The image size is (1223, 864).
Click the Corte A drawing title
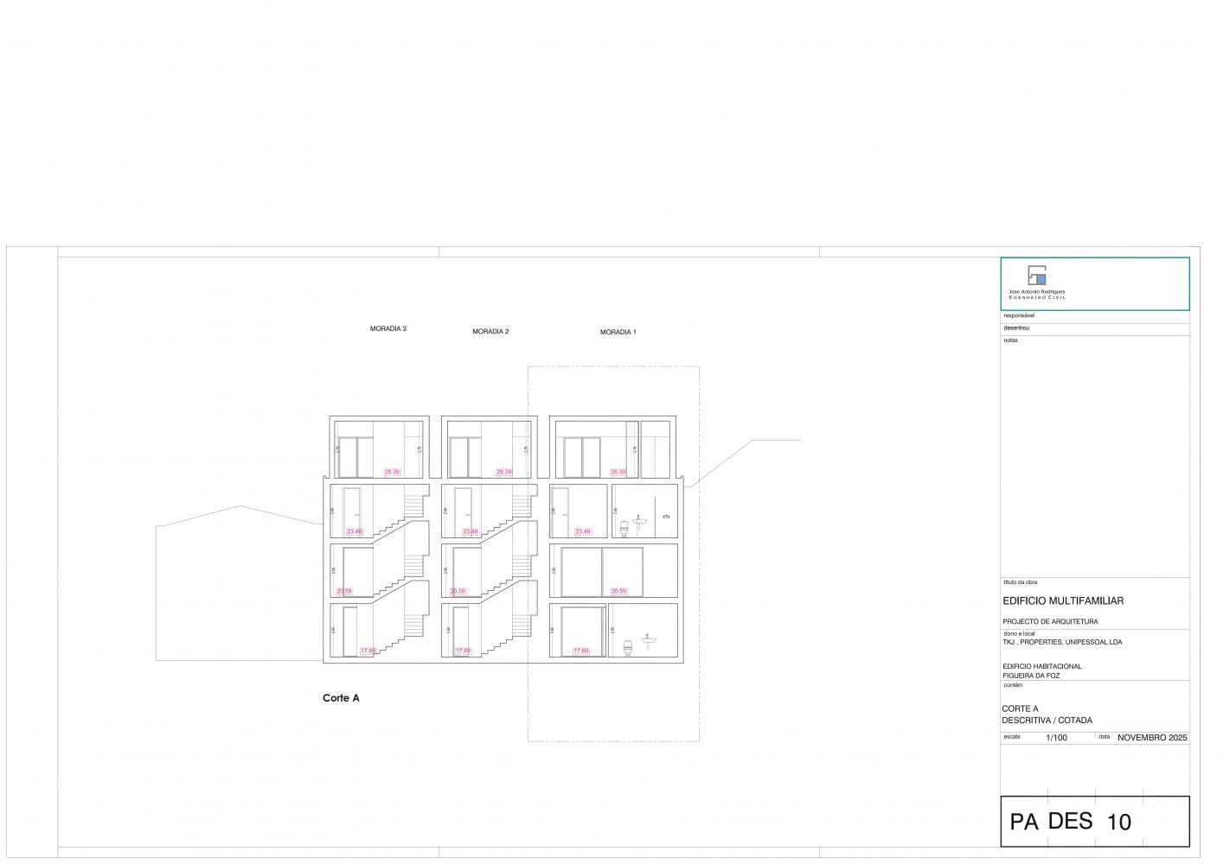(341, 698)
